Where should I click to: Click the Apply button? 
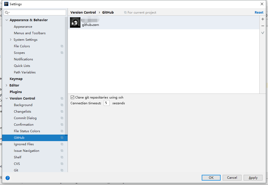(x=253, y=177)
